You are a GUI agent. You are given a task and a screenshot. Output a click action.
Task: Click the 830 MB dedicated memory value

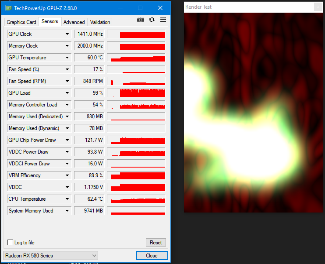click(89, 117)
